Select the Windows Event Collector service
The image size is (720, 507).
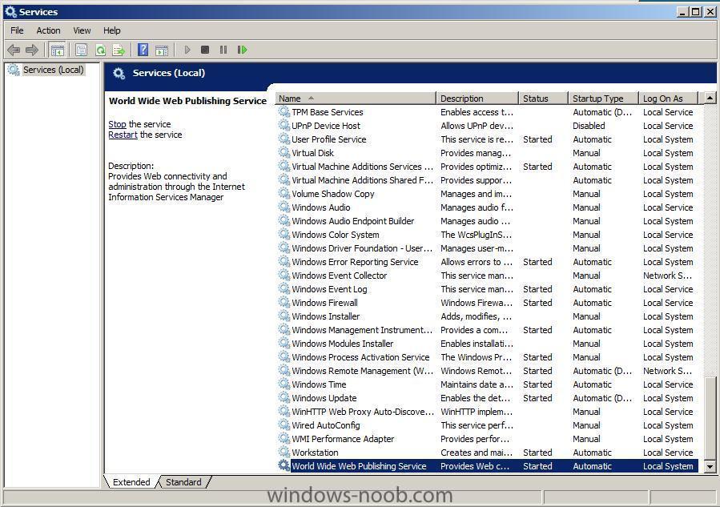(487, 275)
